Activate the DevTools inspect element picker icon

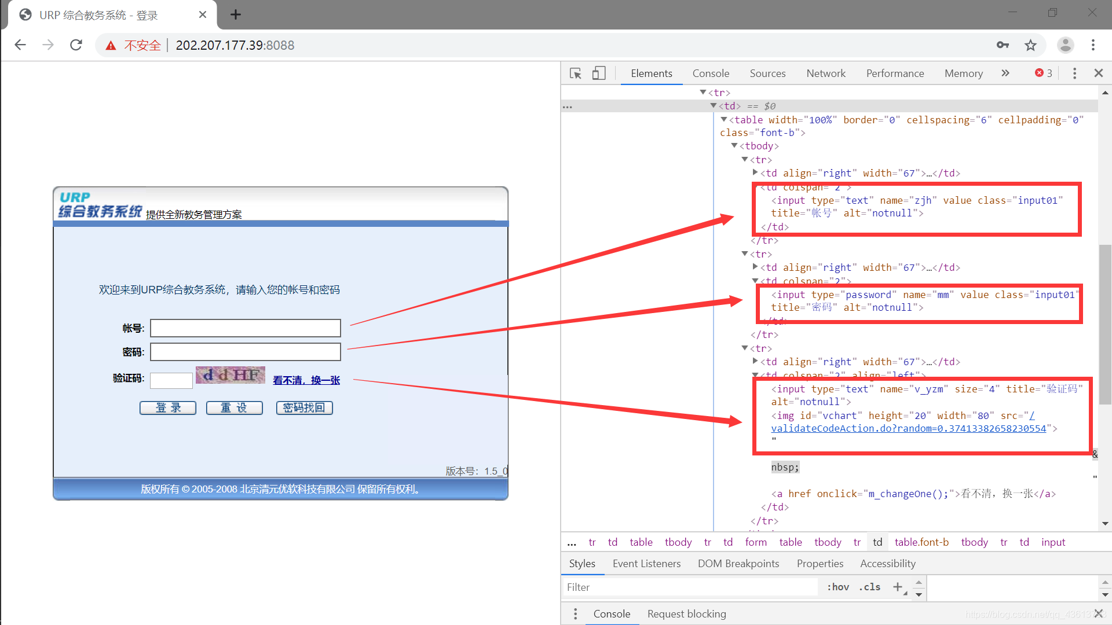[575, 73]
